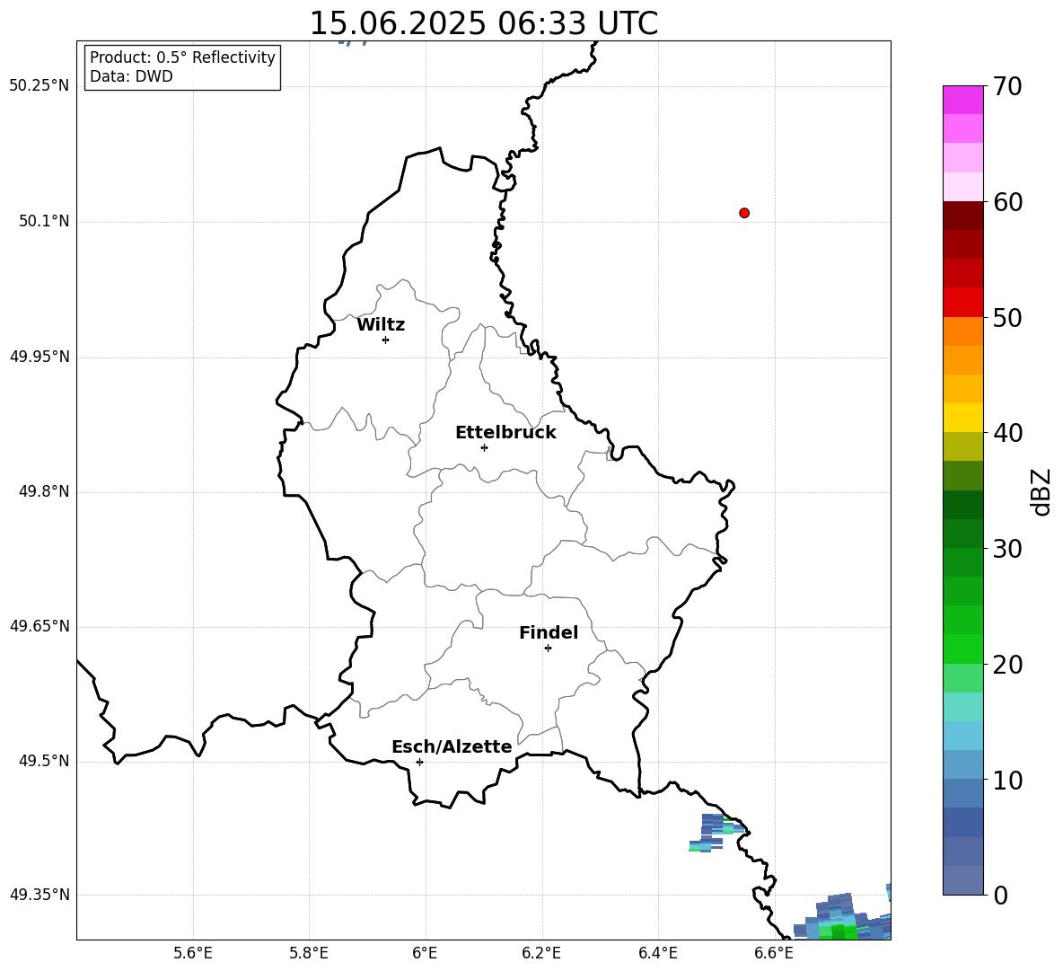The width and height of the screenshot is (1063, 971).
Task: Click the 49.5°N latitude label
Action: point(44,761)
